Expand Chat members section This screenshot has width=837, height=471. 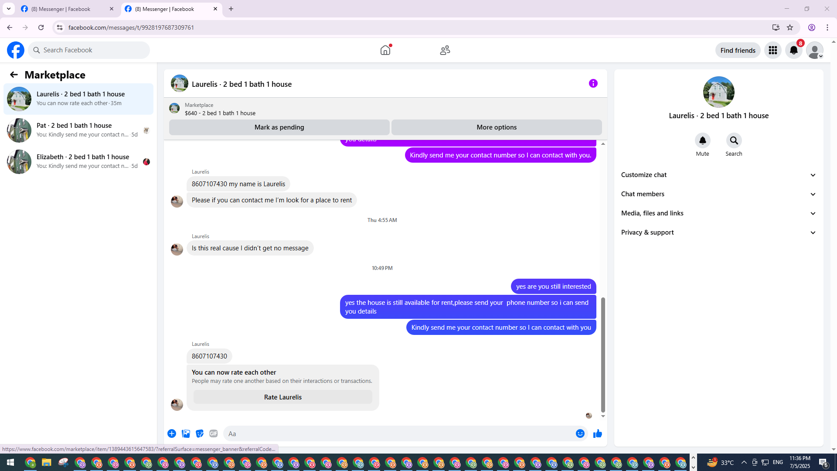coord(718,194)
